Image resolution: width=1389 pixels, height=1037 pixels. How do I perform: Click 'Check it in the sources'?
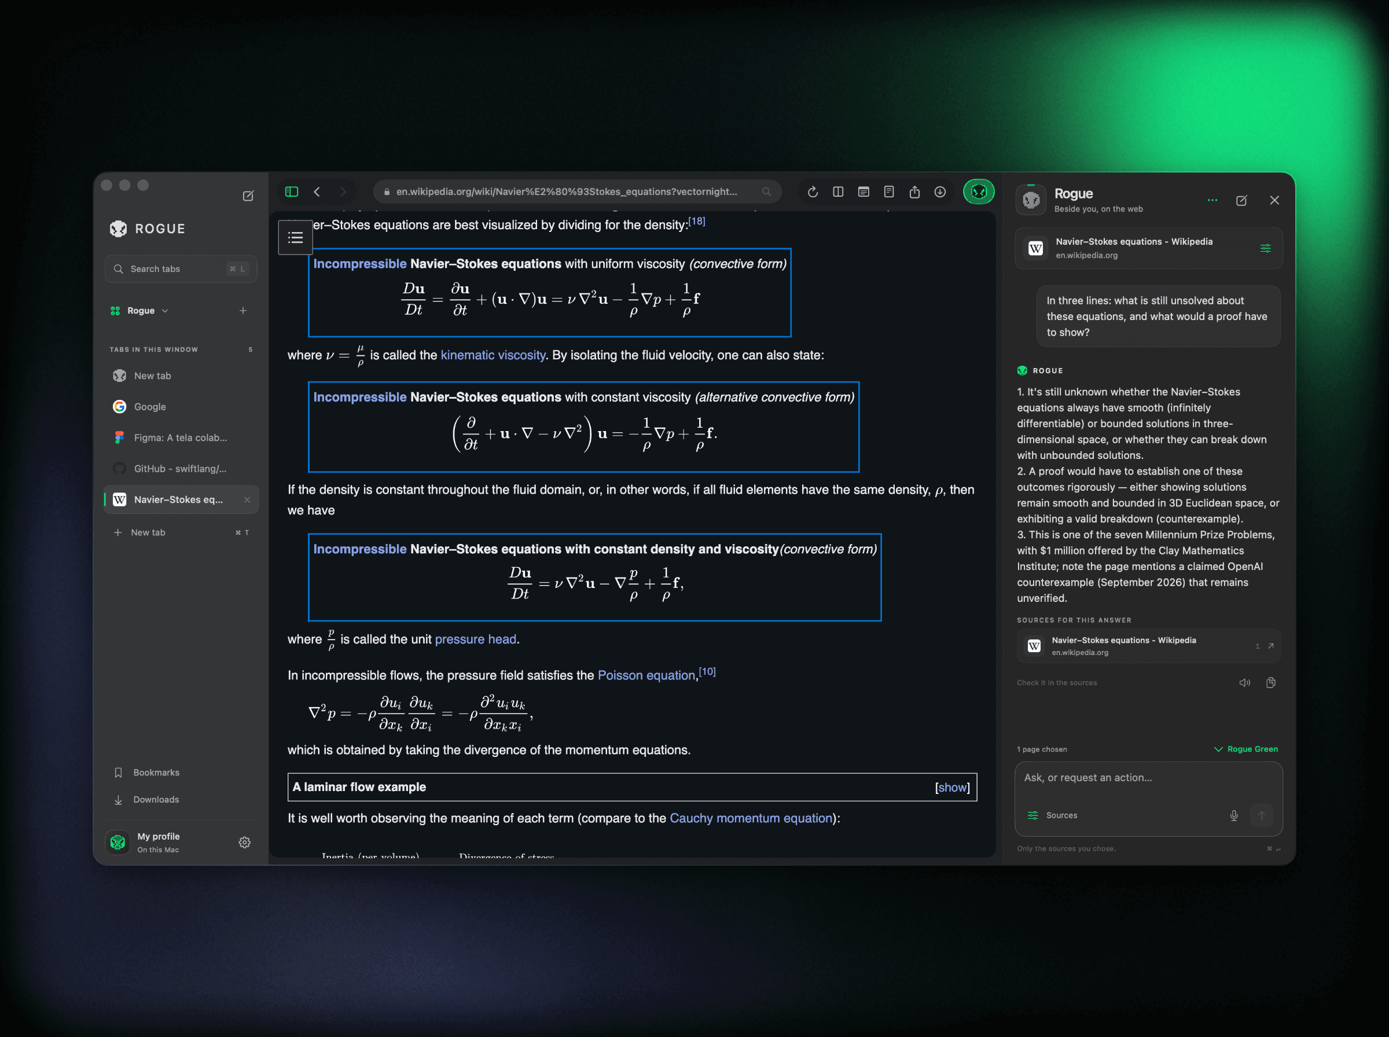(1057, 683)
